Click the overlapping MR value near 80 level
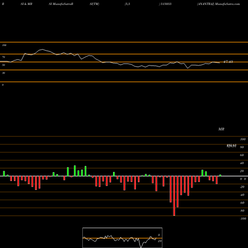 (231, 146)
